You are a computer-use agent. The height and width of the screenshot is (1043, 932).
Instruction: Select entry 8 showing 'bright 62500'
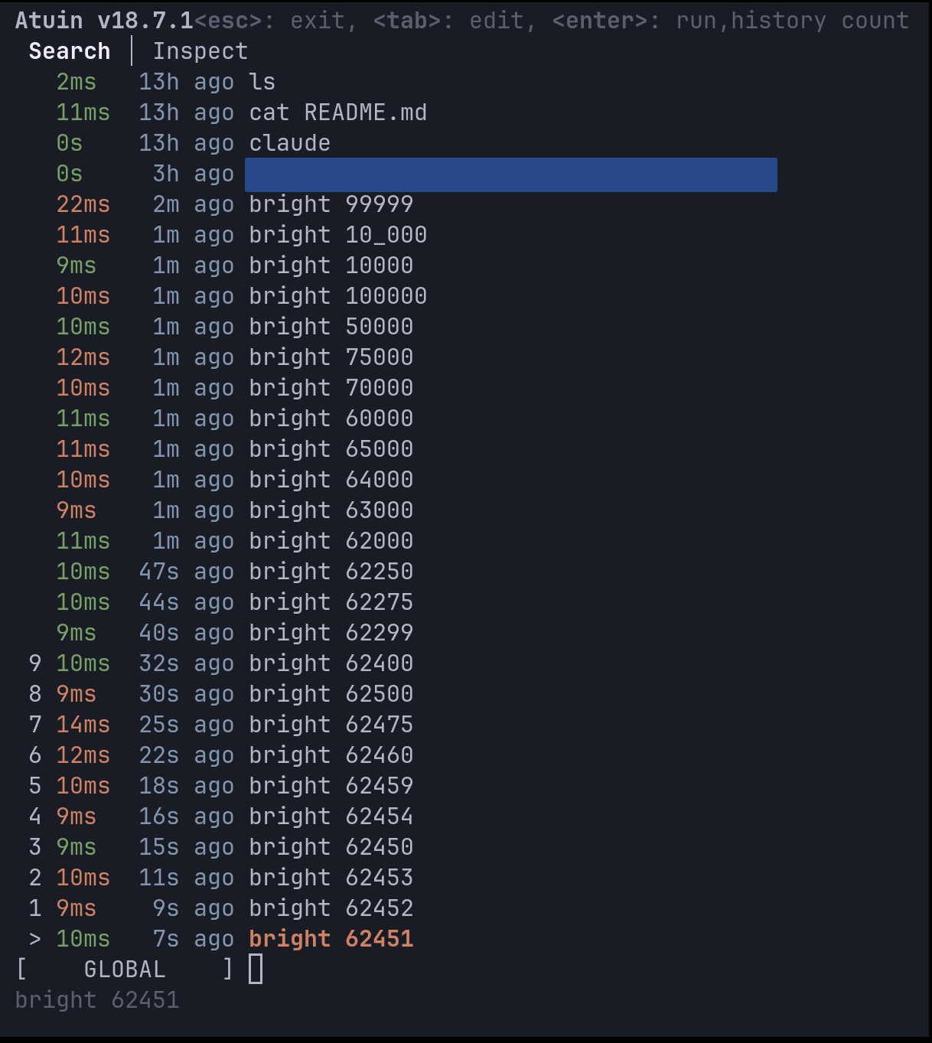tap(331, 693)
